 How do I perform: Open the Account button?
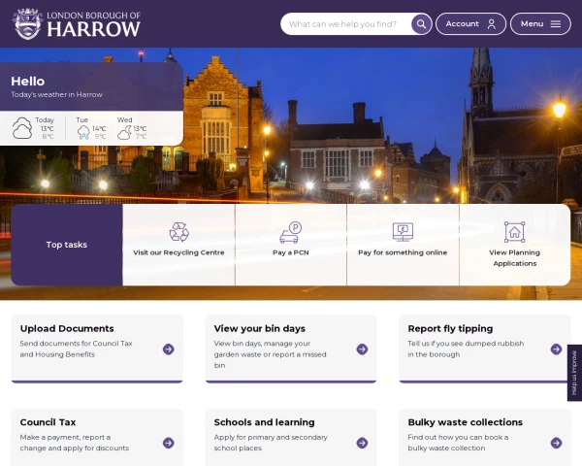pyautogui.click(x=470, y=23)
